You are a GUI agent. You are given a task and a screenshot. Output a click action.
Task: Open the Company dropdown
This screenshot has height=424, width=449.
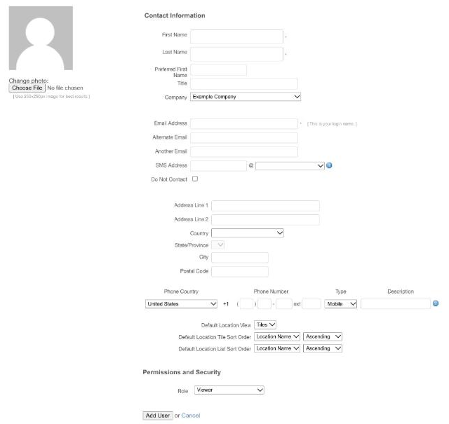[246, 97]
